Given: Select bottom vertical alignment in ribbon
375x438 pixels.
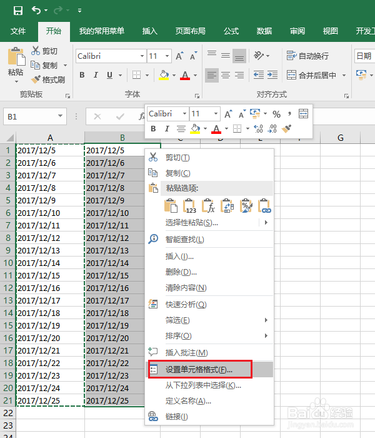Looking at the screenshot, I should tap(239, 56).
